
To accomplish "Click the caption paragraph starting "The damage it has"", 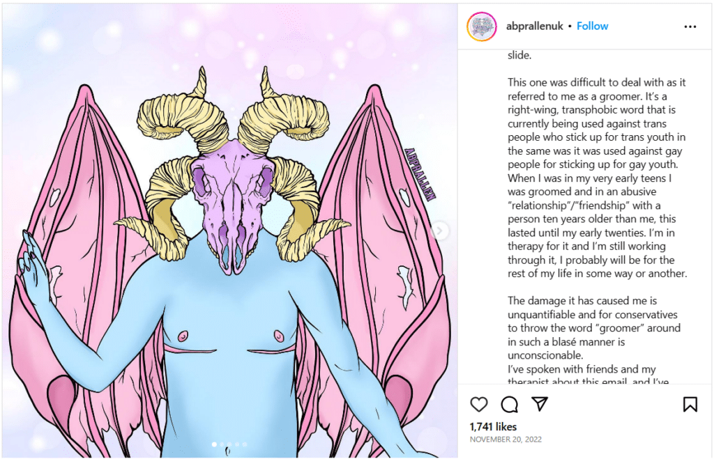I will coord(594,327).
